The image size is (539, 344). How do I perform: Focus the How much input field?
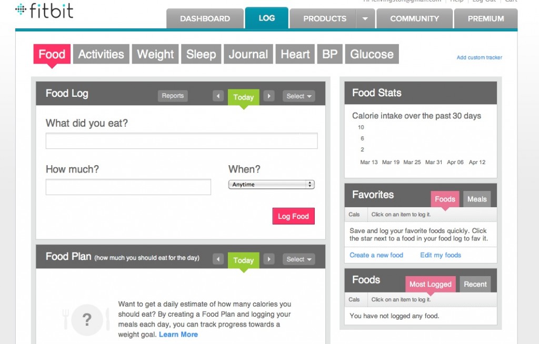(x=128, y=187)
